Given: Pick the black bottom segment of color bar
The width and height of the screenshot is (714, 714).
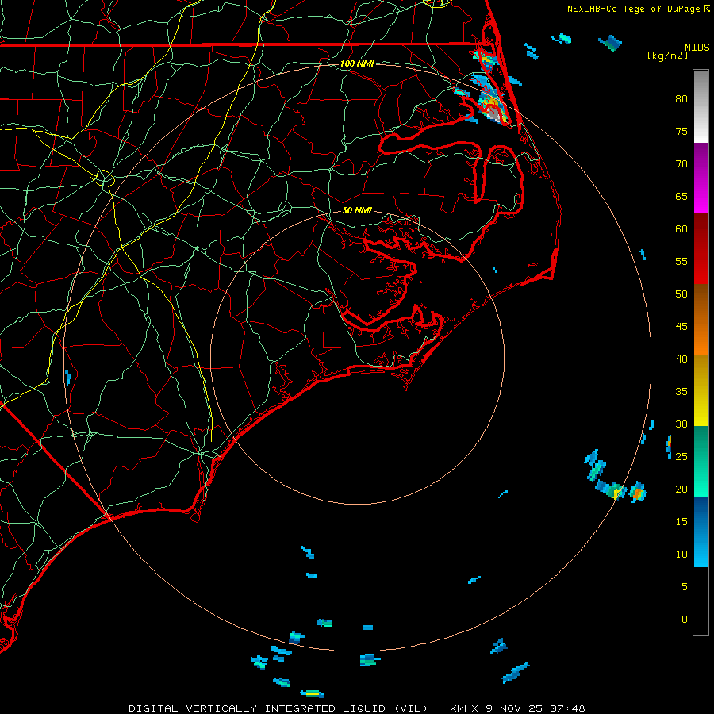Looking at the screenshot, I should coord(701,601).
